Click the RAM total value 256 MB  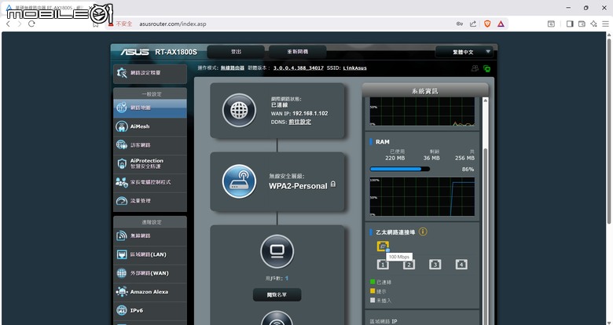[x=464, y=159]
